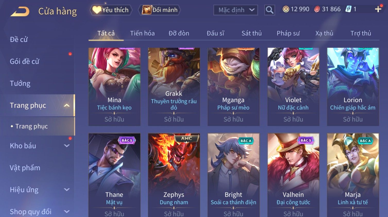Select Violet Nữ đặc cảnh skin card

click(x=293, y=87)
